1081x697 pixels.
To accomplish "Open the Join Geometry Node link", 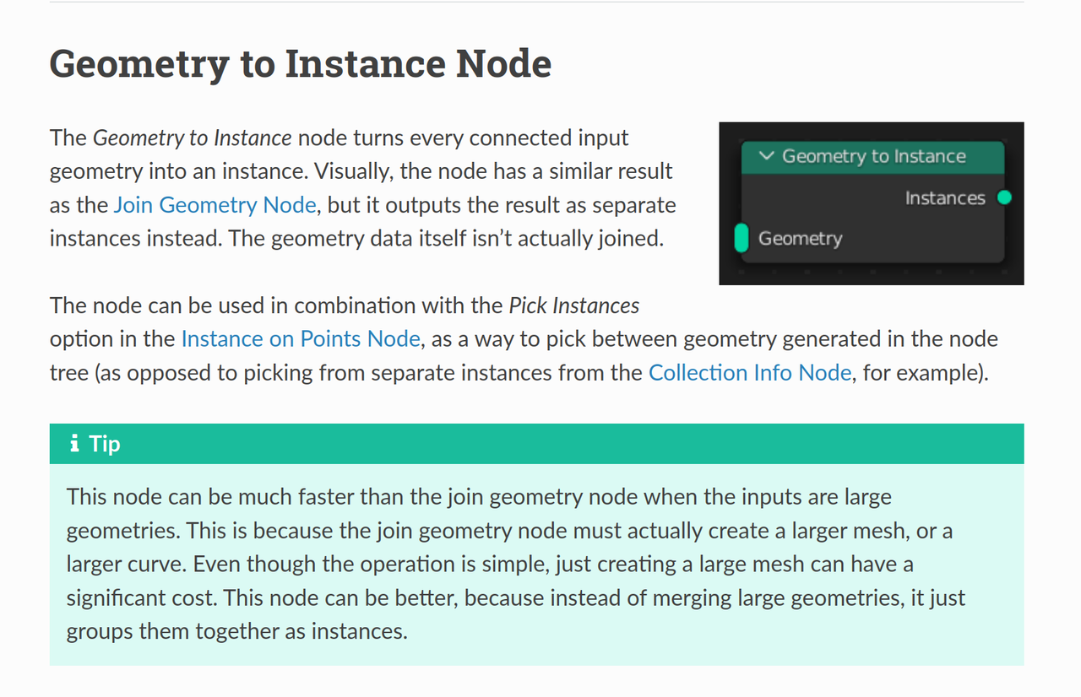I will [x=215, y=205].
